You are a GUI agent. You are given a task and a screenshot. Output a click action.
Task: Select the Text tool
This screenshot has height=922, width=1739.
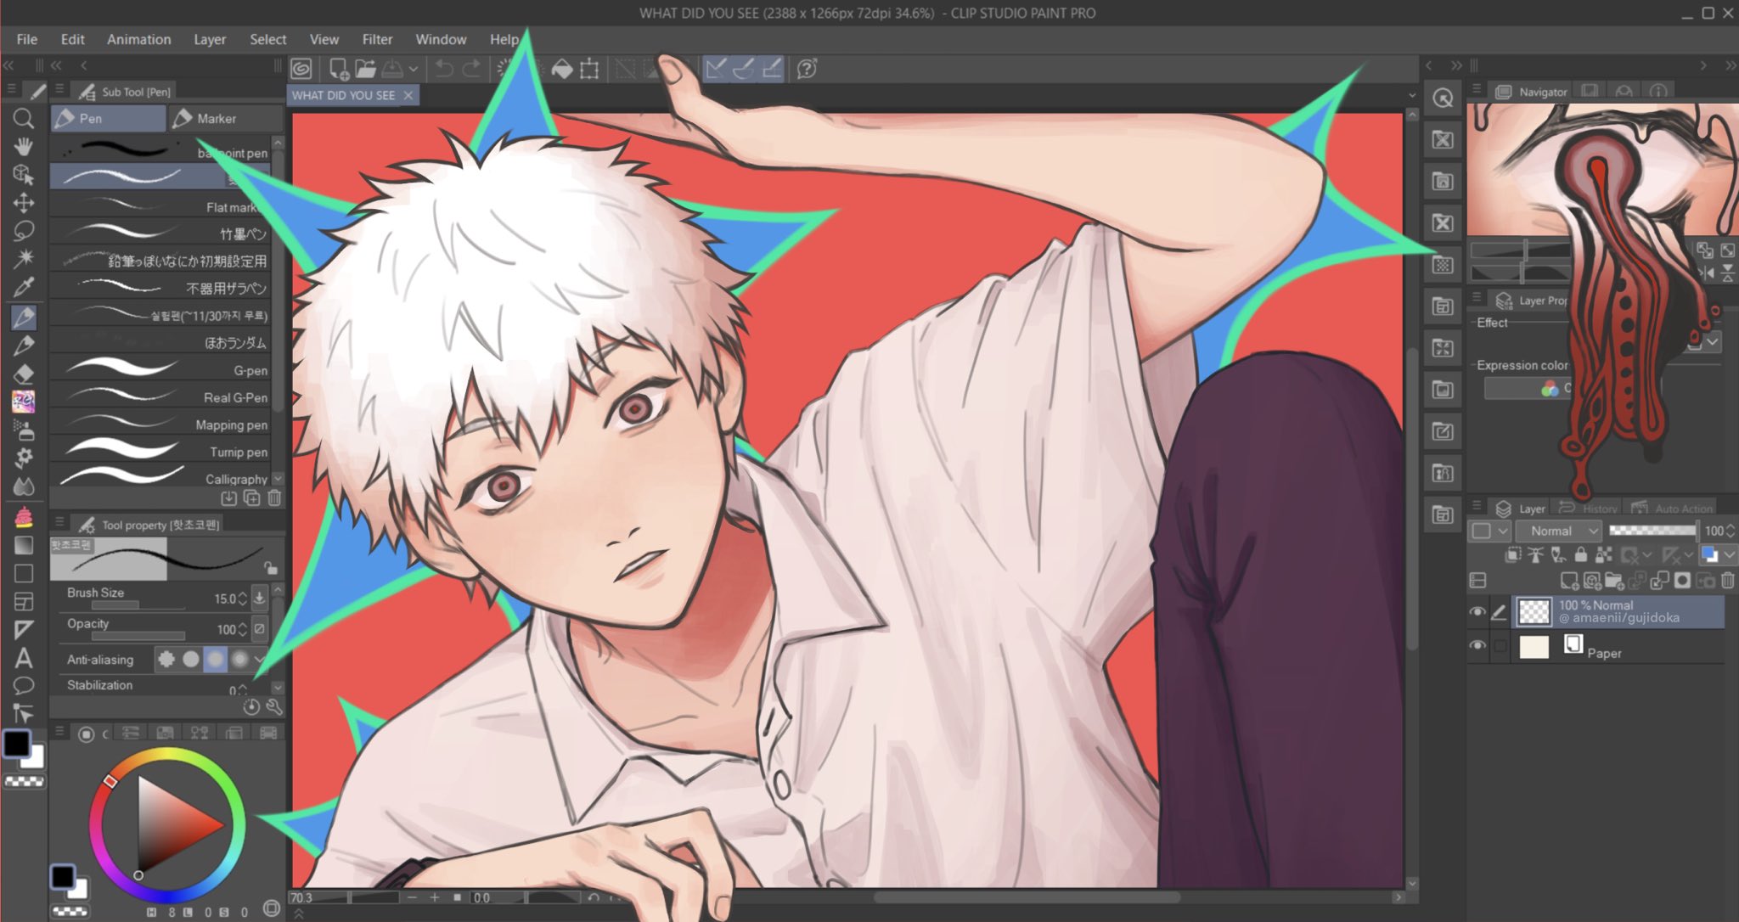tap(24, 658)
